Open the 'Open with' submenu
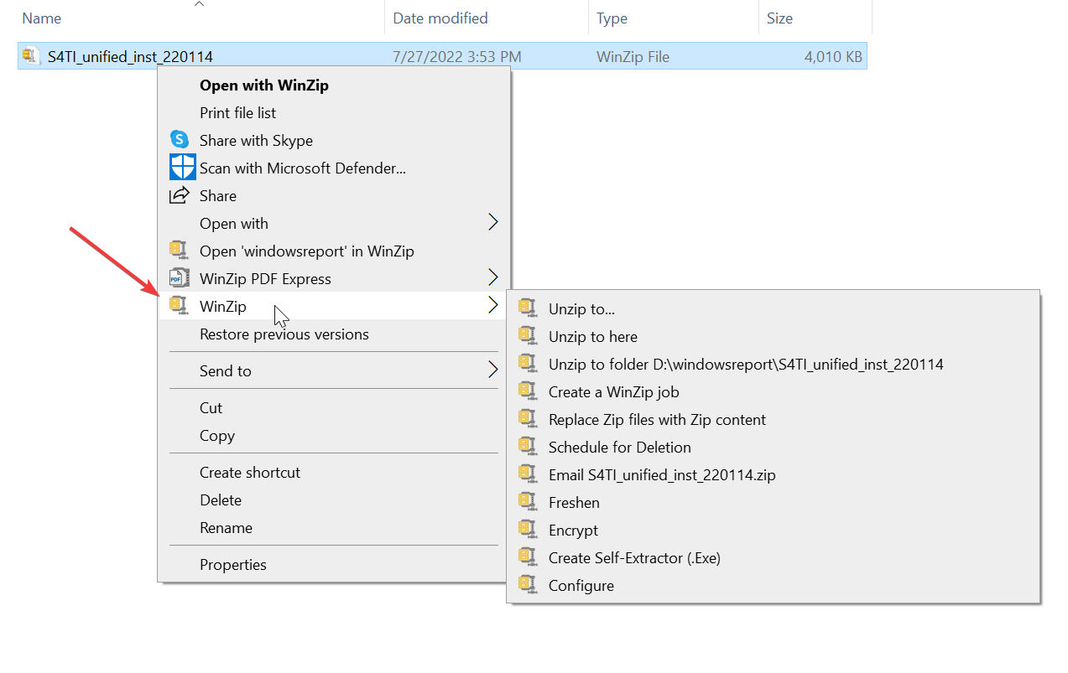 coord(233,223)
